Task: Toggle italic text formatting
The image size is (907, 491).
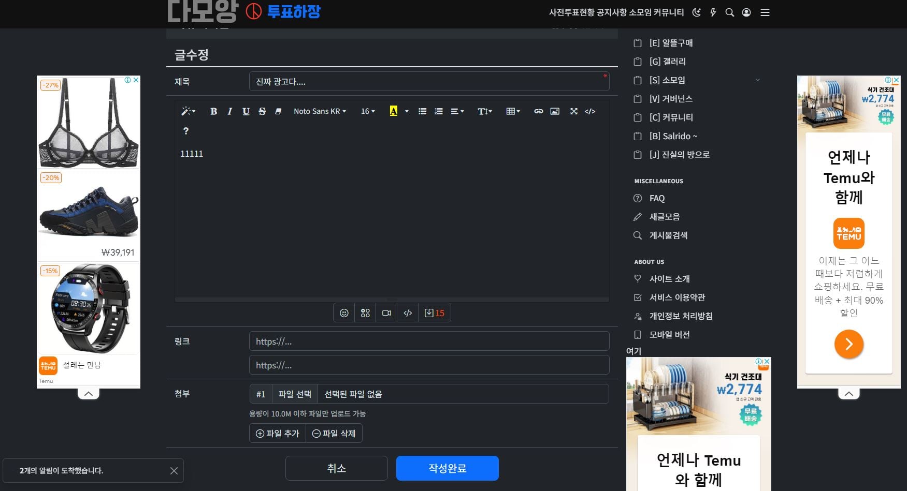Action: pos(229,111)
